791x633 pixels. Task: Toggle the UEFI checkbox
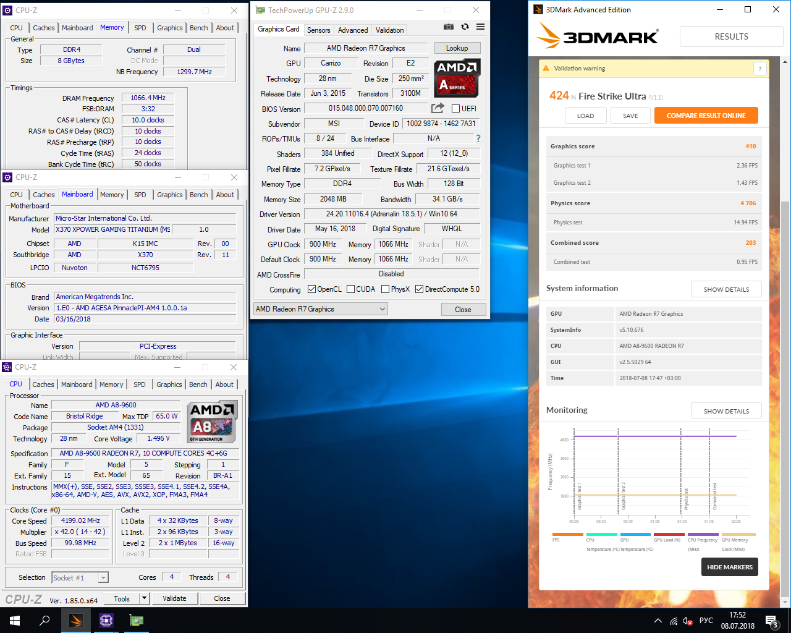click(x=455, y=109)
